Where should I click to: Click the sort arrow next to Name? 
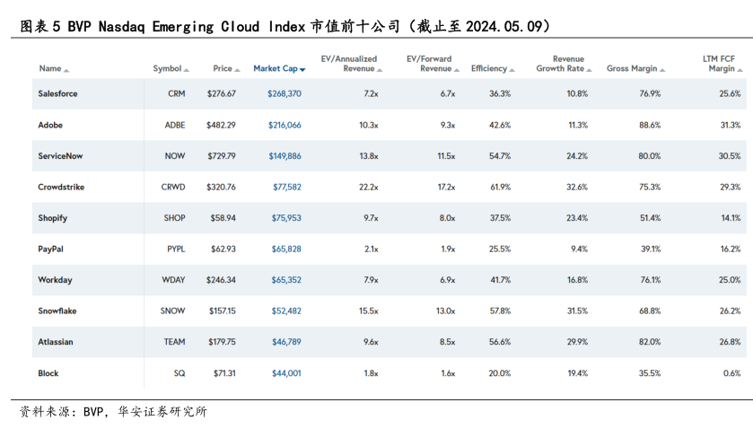66,70
